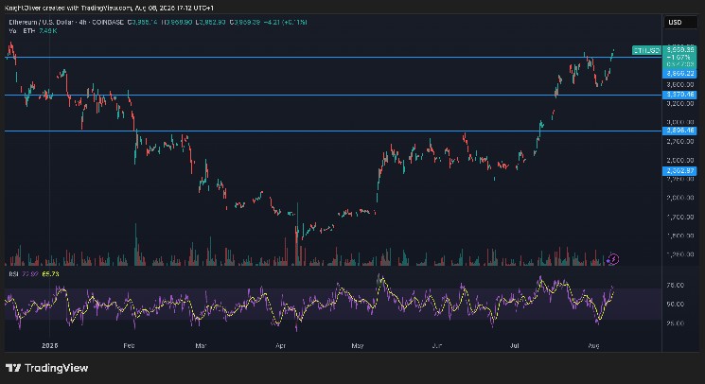Click the RSI 75.00 scale level
This screenshot has width=705, height=384.
point(674,284)
